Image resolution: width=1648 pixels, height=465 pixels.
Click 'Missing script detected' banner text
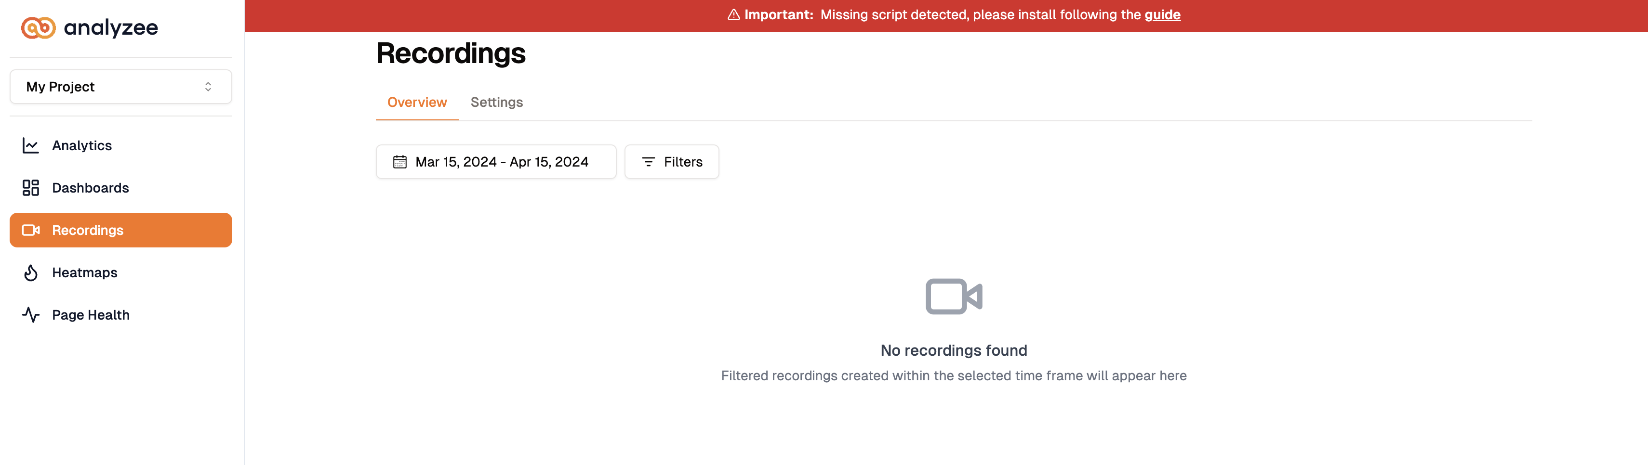click(980, 15)
